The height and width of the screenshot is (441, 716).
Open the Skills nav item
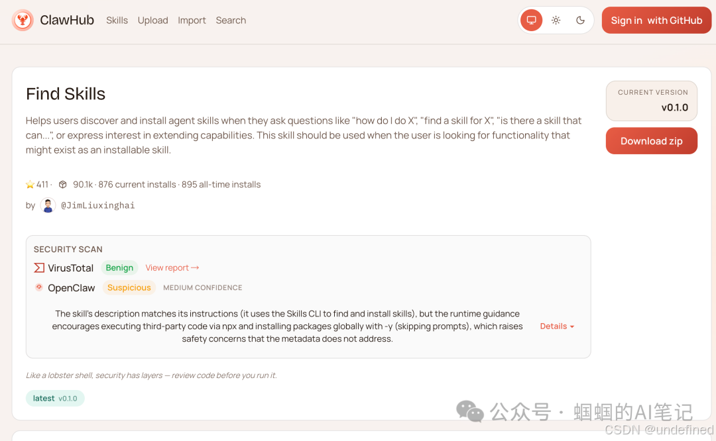click(117, 21)
